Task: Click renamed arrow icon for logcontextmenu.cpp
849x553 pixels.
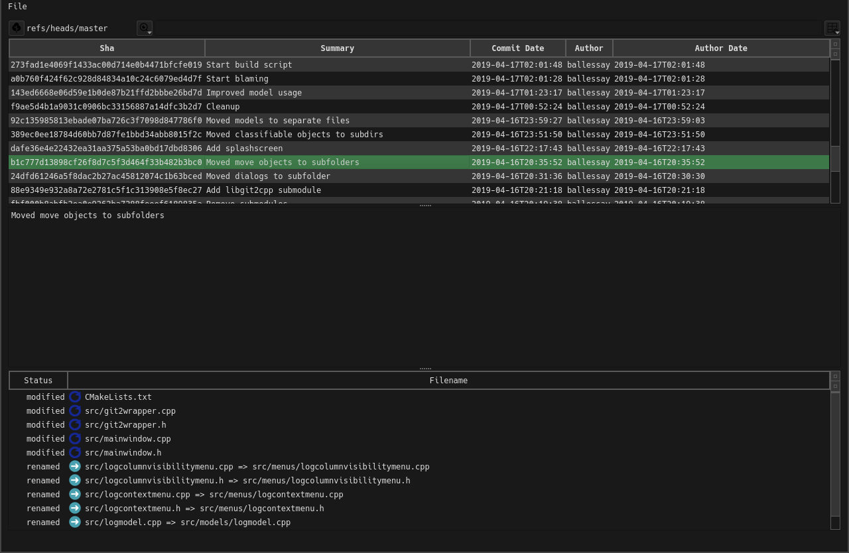Action: 75,495
